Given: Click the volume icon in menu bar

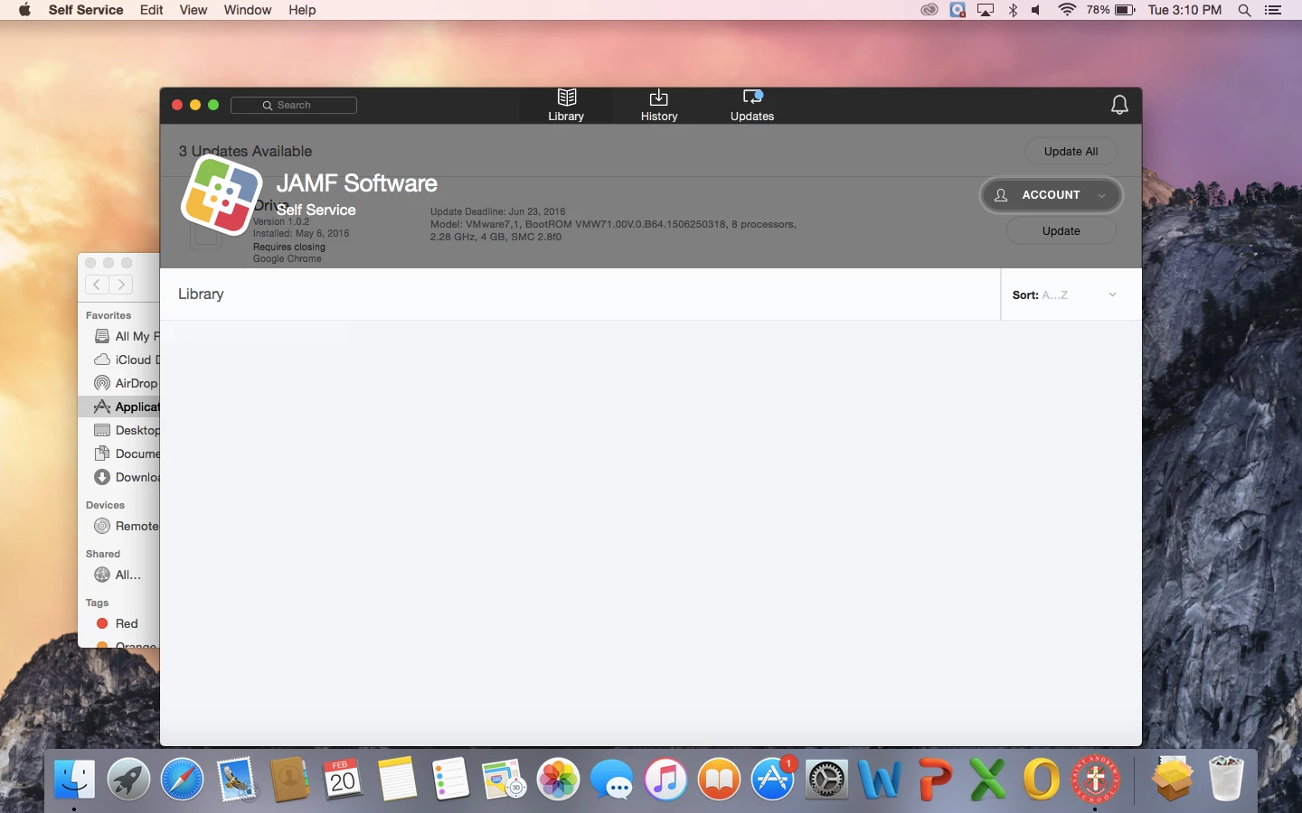Looking at the screenshot, I should pos(1036,10).
